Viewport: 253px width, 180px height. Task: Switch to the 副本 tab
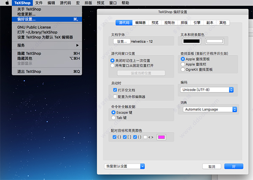click(210, 23)
